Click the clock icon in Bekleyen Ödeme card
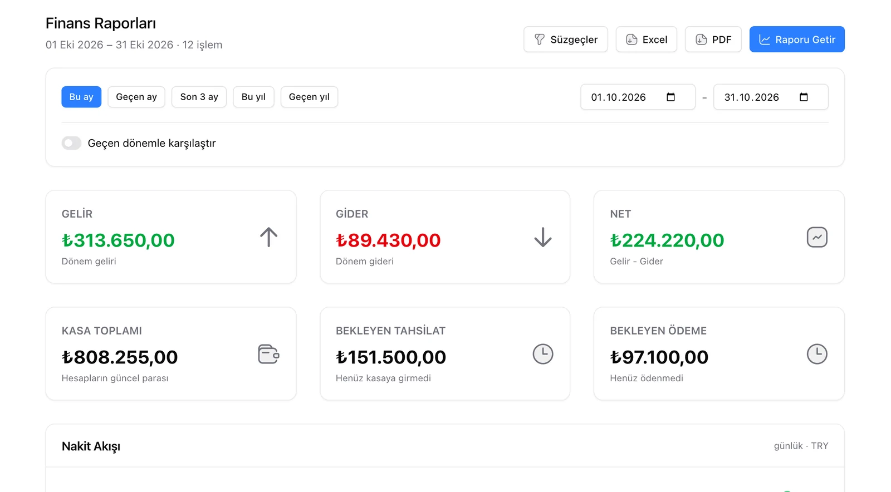The width and height of the screenshot is (891, 492). 817,354
